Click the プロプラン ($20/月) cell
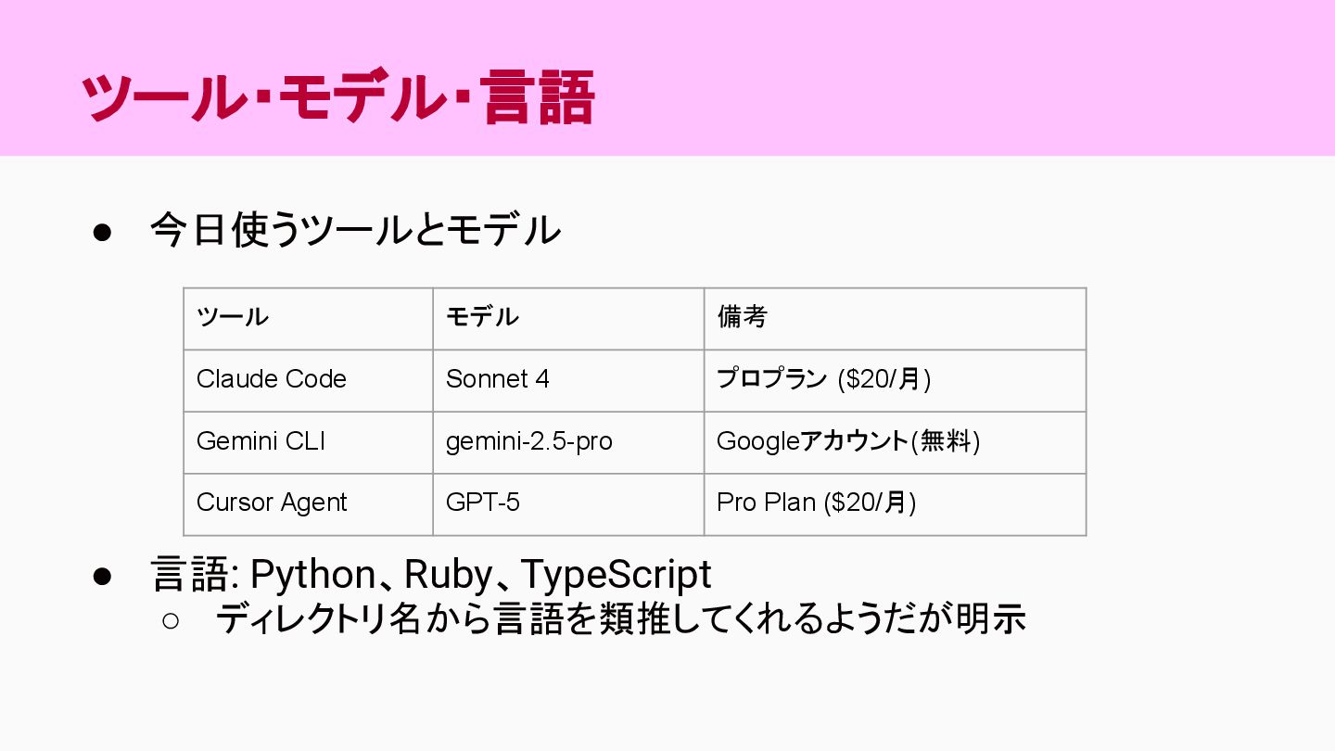 click(895, 381)
